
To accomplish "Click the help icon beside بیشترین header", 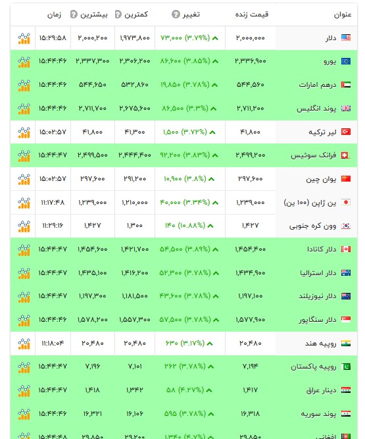I will coord(74,14).
